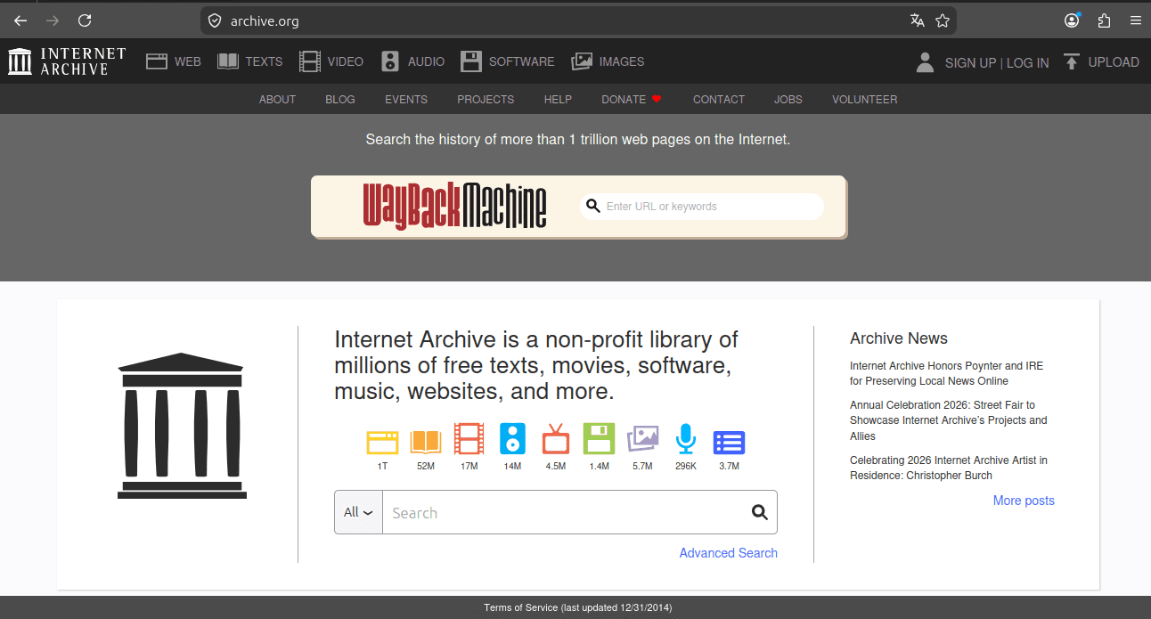The image size is (1151, 619).
Task: Expand the All media type dropdown
Action: [358, 512]
